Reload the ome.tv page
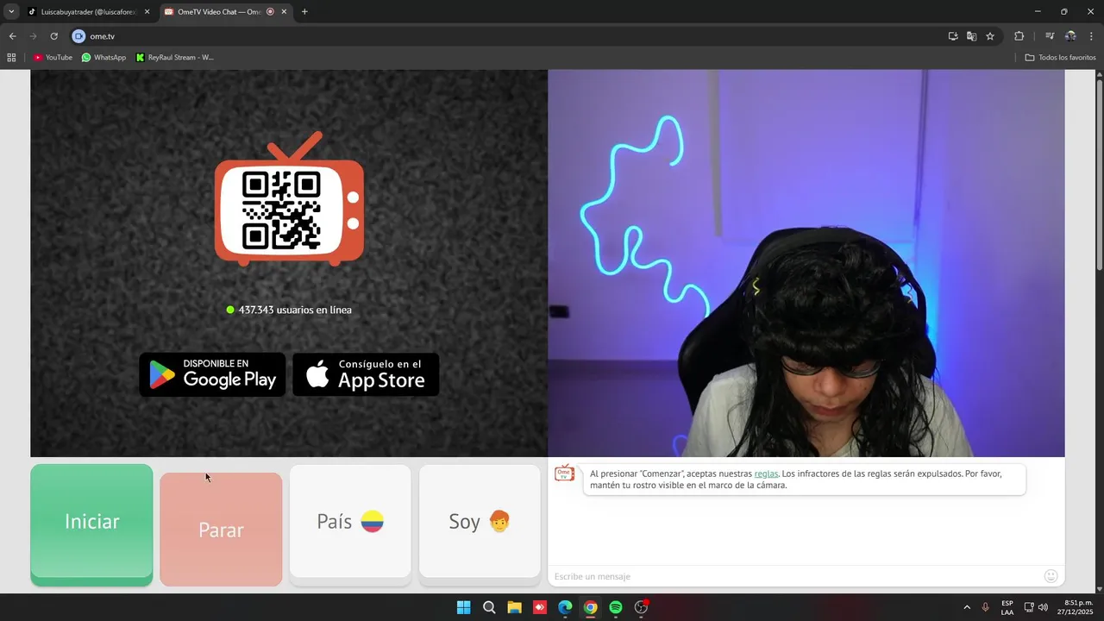The height and width of the screenshot is (621, 1104). pyautogui.click(x=53, y=36)
